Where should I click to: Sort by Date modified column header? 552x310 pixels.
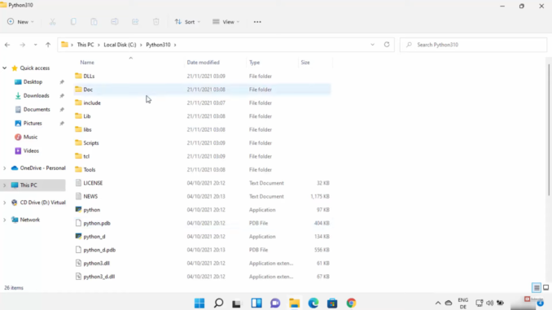[x=203, y=63]
